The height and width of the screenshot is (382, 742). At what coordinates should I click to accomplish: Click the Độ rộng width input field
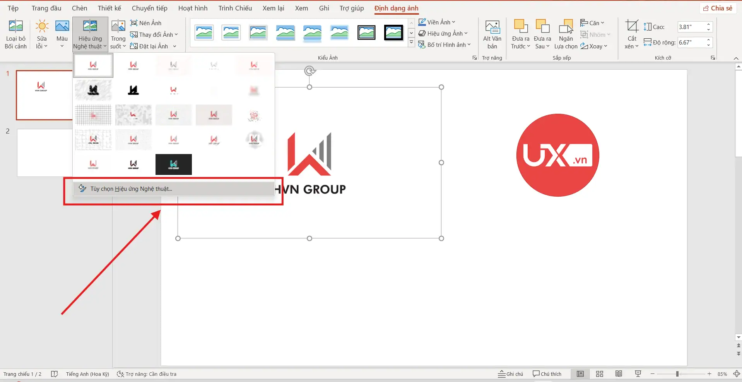691,42
